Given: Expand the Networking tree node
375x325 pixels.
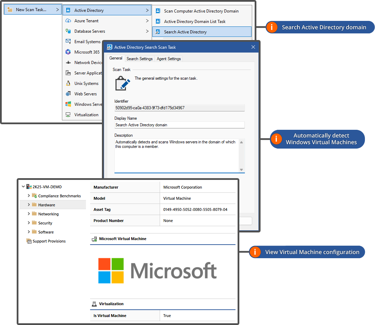Looking at the screenshot, I should click(x=29, y=214).
